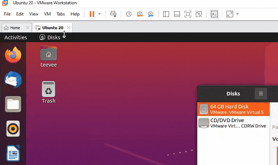Toggle Unity mode icon
The width and height of the screenshot is (278, 165).
[x=198, y=14]
